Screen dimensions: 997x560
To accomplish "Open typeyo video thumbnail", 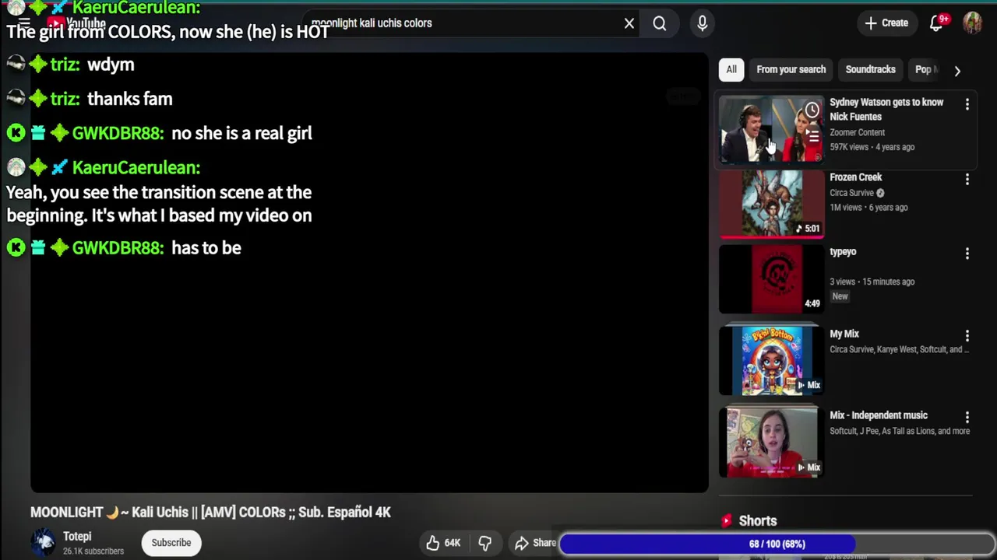I will (770, 279).
